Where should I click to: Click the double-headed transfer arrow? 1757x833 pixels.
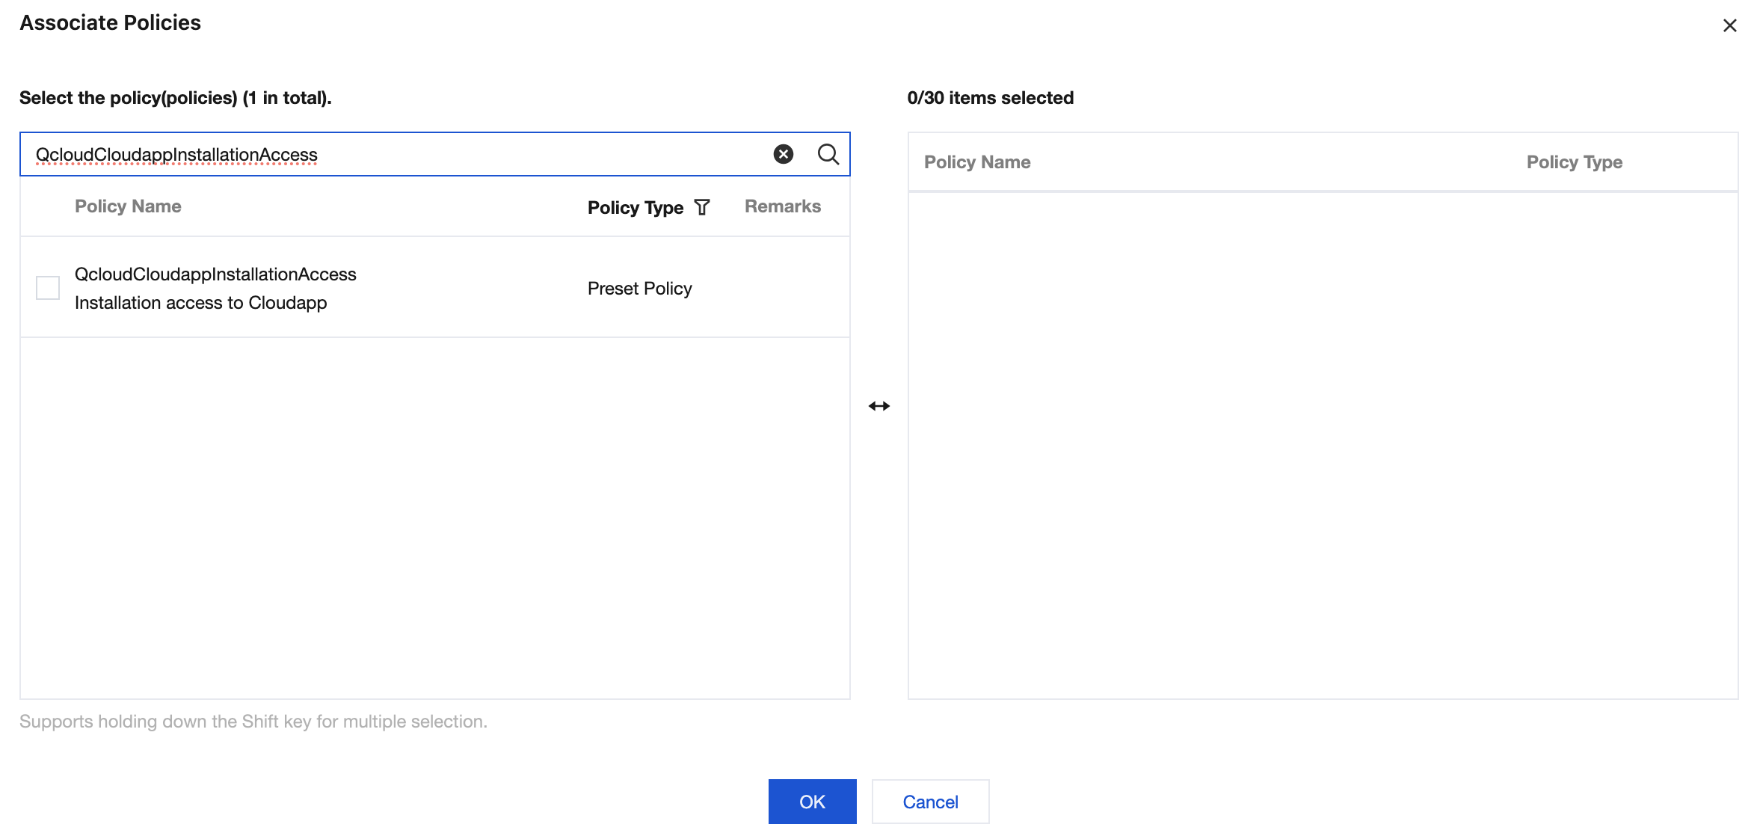pos(878,406)
